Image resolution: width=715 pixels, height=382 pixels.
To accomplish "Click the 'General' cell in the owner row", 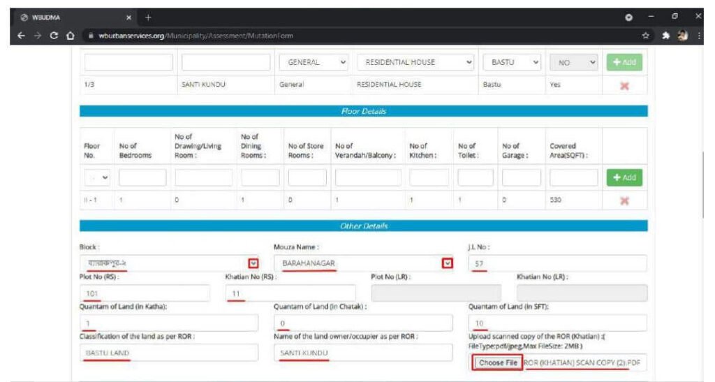I will (x=291, y=85).
